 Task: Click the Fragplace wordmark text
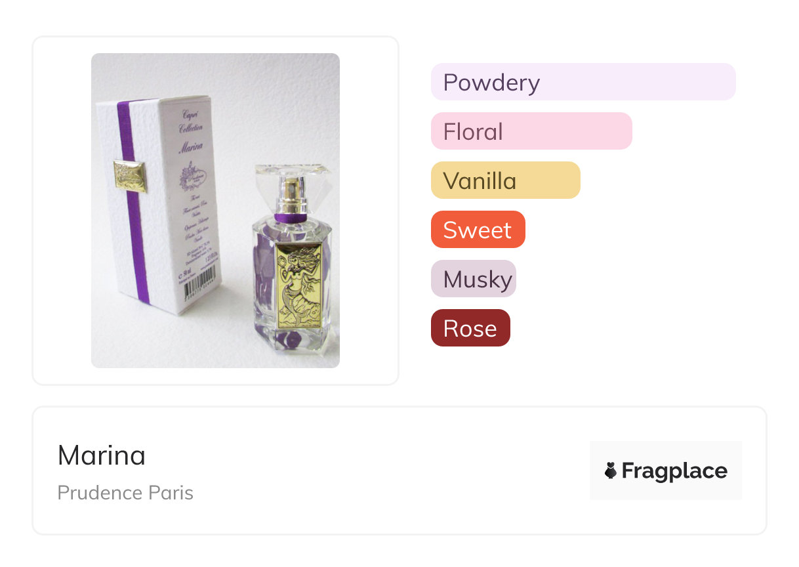click(x=674, y=471)
